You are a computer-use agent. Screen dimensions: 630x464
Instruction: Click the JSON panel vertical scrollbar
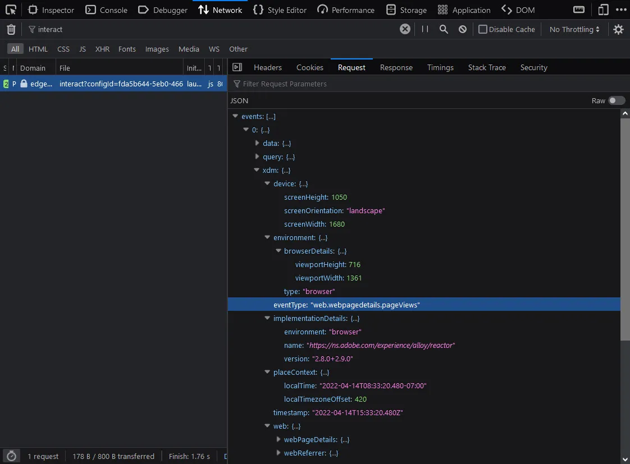625,229
